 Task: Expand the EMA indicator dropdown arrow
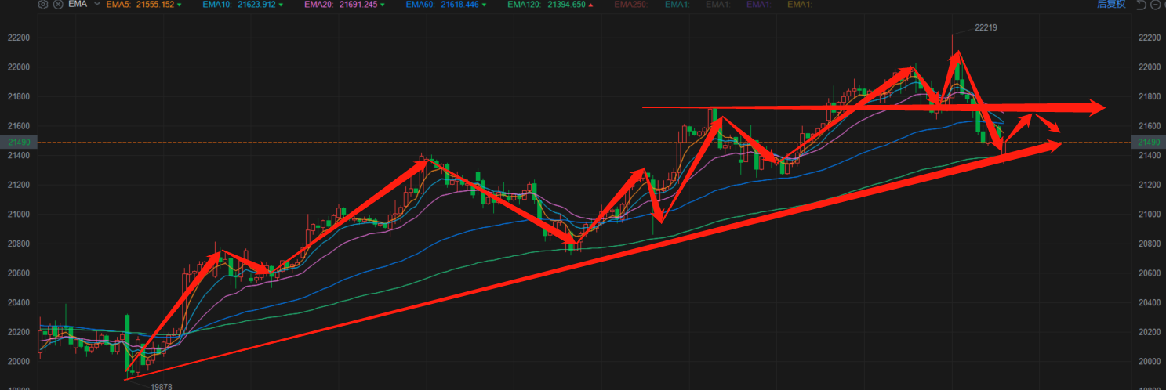pyautogui.click(x=96, y=5)
